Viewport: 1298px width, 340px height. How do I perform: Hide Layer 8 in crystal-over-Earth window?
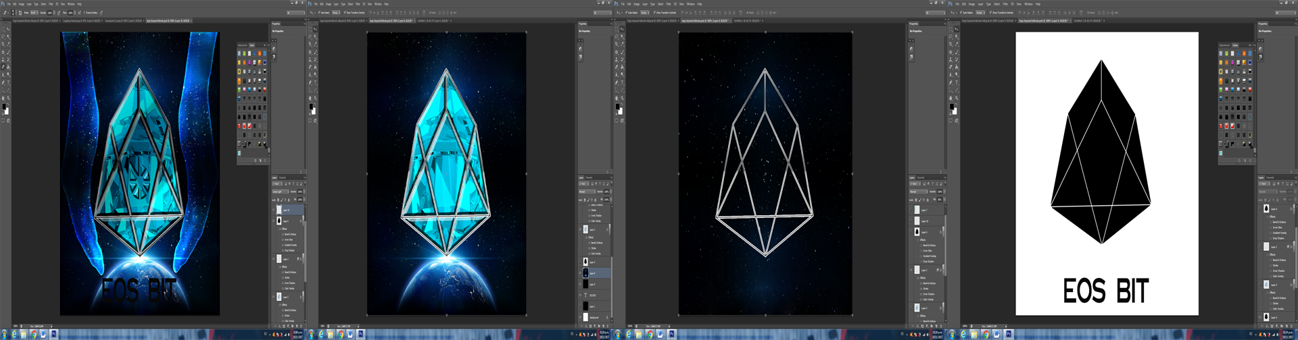(580, 273)
